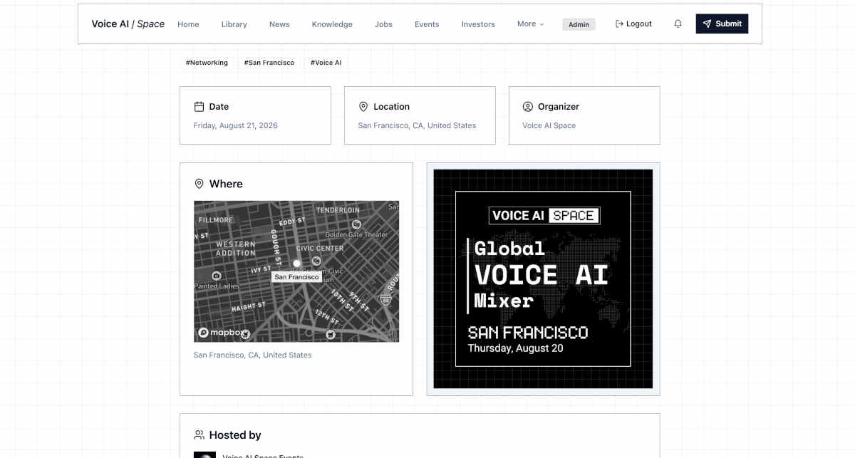Open the Global Voice AI Mixer poster image
855x458 pixels.
click(x=543, y=279)
